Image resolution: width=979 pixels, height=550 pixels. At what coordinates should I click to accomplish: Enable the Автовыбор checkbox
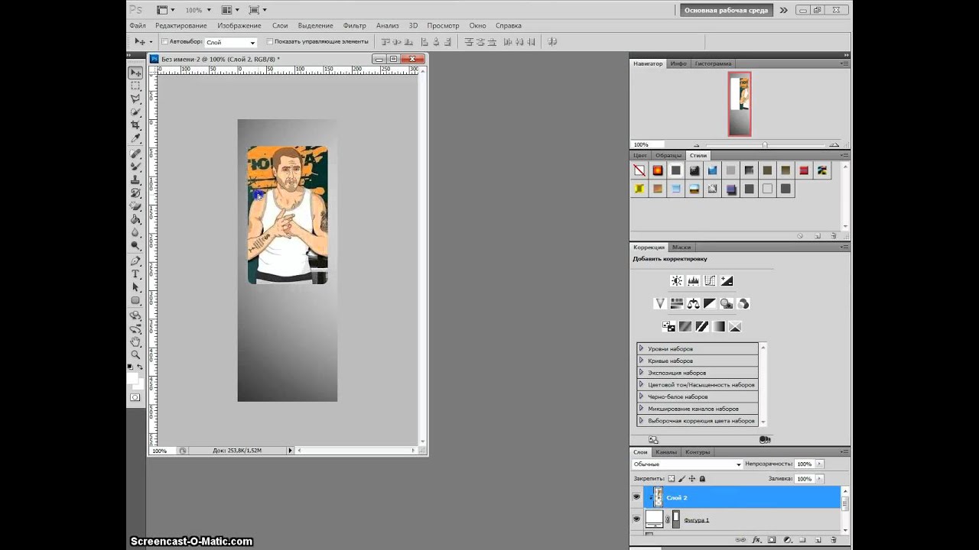[164, 41]
